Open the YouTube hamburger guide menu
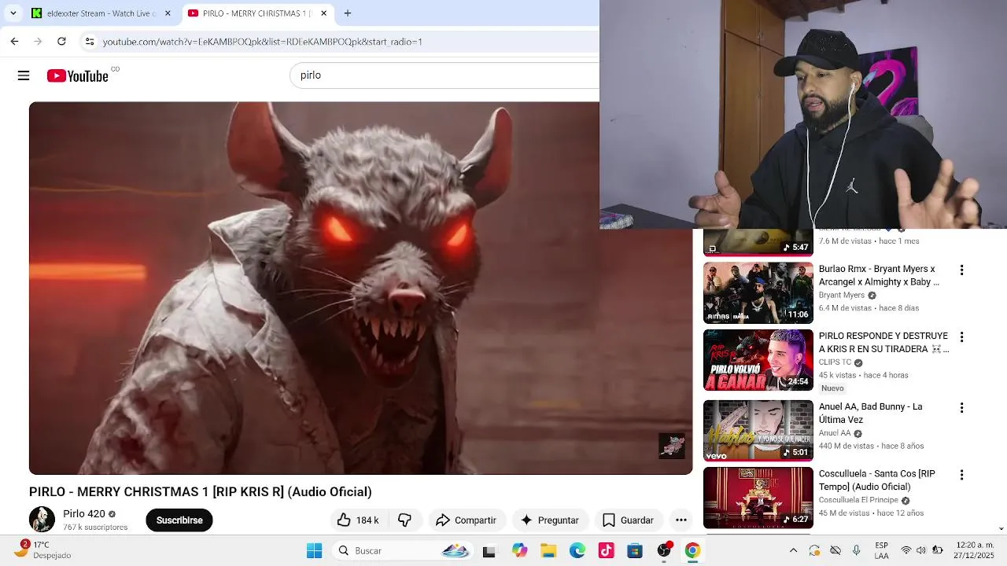 (x=24, y=75)
